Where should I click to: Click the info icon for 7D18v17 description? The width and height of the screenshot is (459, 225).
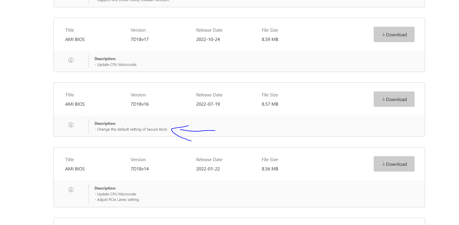tap(71, 60)
